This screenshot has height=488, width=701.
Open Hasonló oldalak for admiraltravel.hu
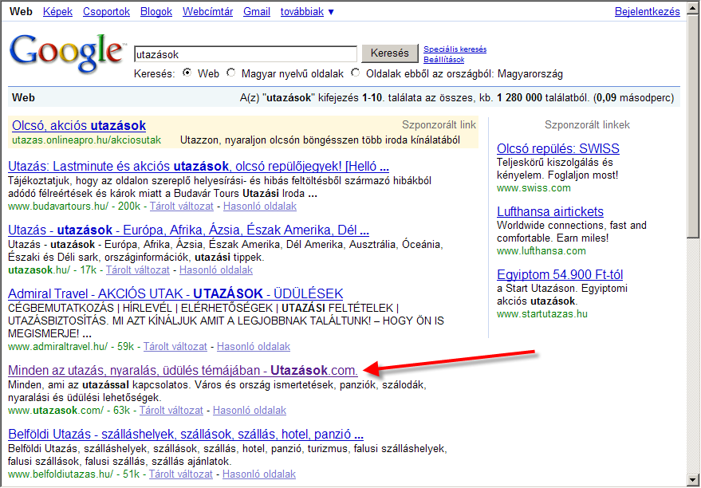point(254,347)
